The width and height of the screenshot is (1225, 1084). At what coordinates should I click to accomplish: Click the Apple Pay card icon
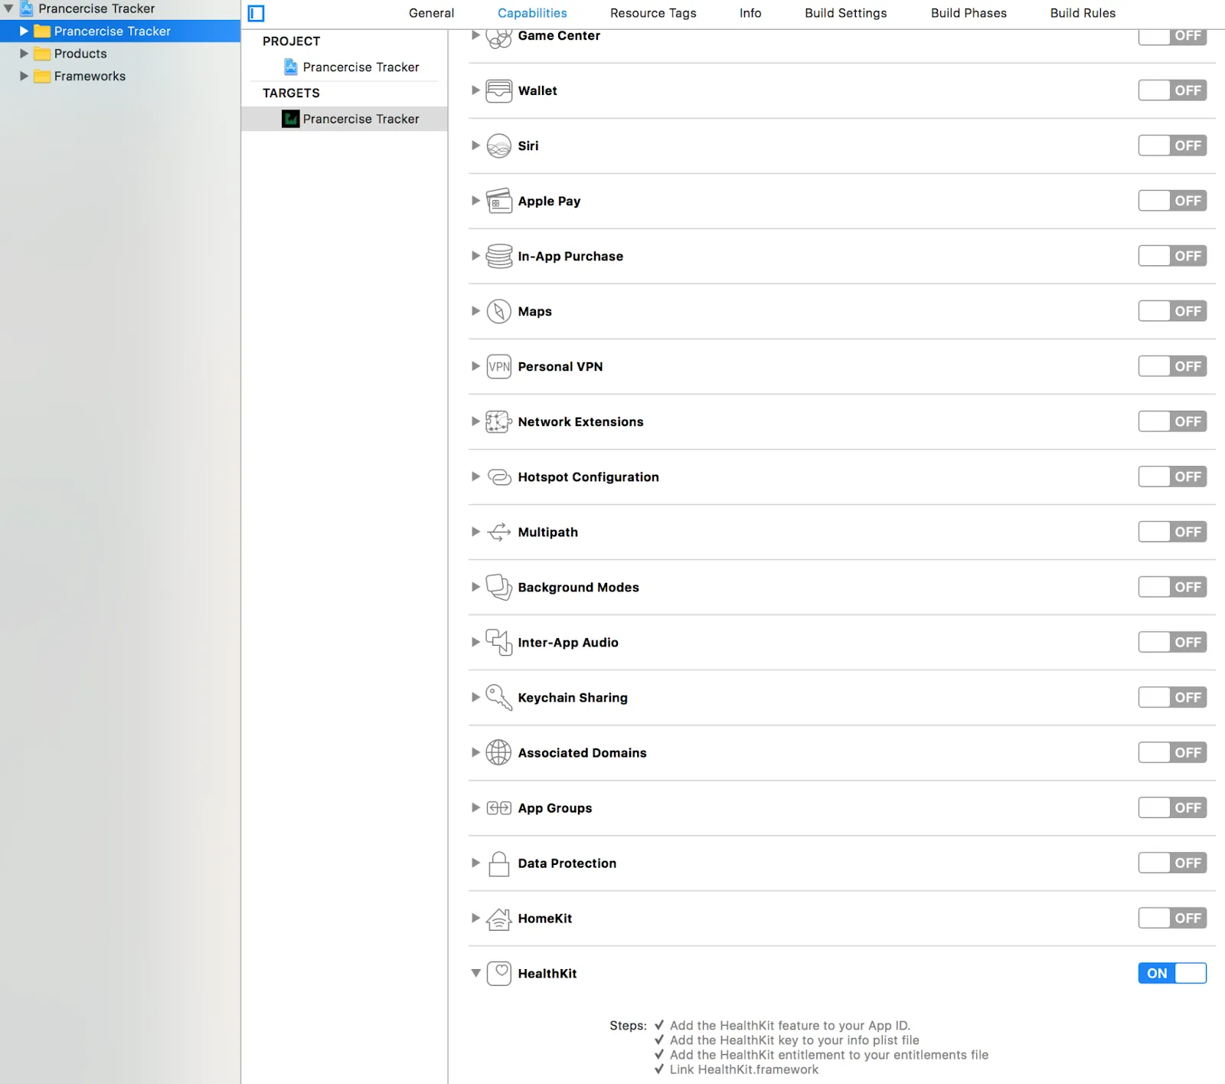click(499, 201)
